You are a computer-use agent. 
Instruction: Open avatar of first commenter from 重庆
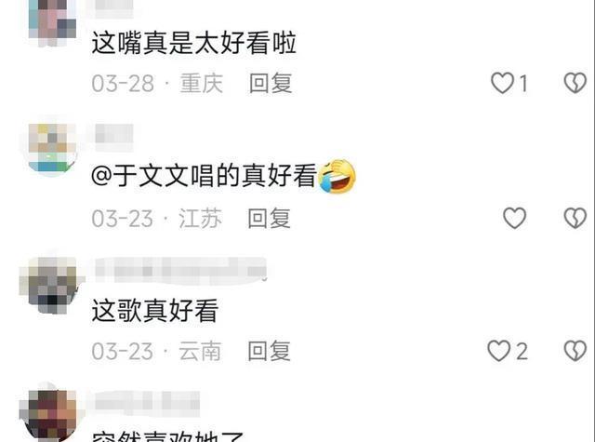click(52, 20)
